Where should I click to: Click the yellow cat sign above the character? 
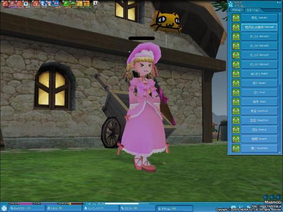[x=166, y=22]
